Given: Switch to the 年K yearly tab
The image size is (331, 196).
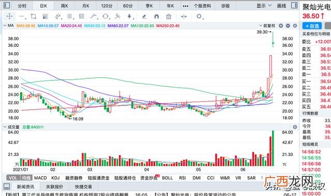Looking at the screenshot, I should click(x=170, y=6).
